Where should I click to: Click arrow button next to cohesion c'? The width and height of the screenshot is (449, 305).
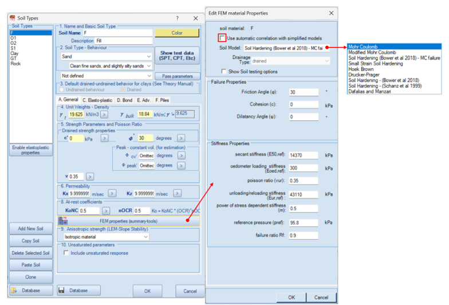pyautogui.click(x=104, y=138)
